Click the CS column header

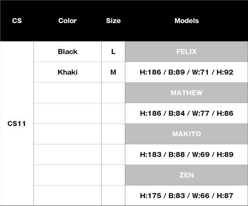pos(17,21)
